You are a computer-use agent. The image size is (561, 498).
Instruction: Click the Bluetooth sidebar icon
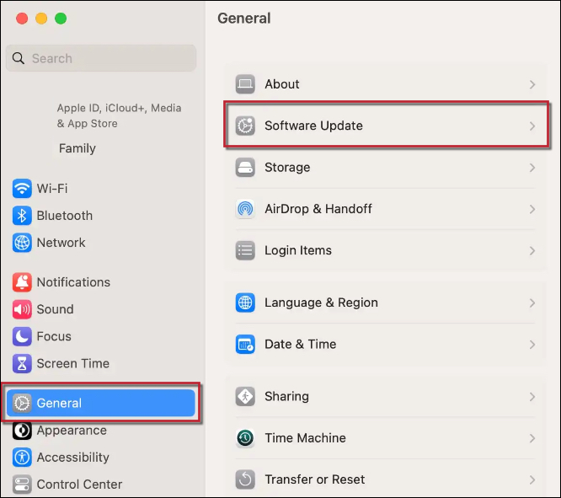click(22, 216)
